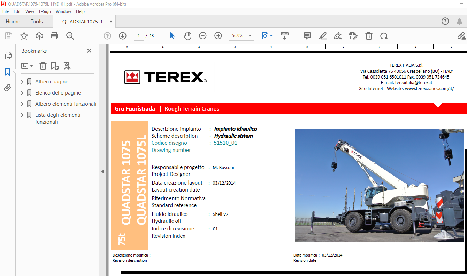The width and height of the screenshot is (467, 276).
Task: Open the attachments paperclip panel
Action: pos(8,88)
